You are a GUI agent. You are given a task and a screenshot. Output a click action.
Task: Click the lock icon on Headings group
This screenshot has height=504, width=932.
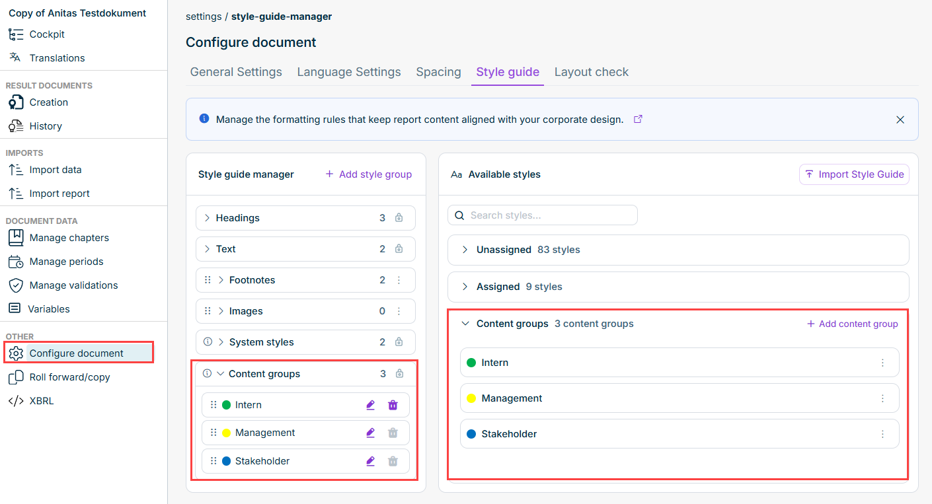tap(399, 218)
